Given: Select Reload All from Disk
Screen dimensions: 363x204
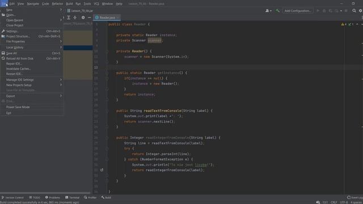Looking at the screenshot, I should click(x=32, y=58).
